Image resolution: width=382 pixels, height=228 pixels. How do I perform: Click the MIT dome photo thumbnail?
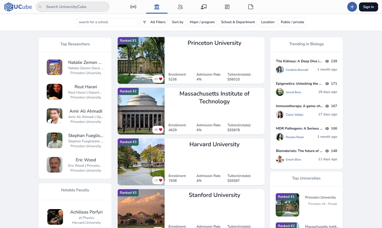click(141, 111)
